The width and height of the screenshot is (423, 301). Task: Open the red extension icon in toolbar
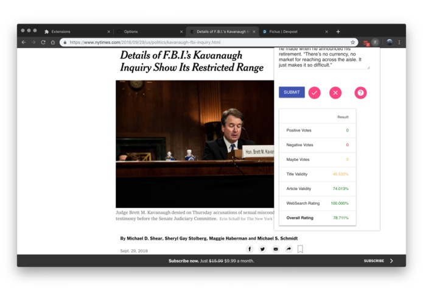coord(366,43)
